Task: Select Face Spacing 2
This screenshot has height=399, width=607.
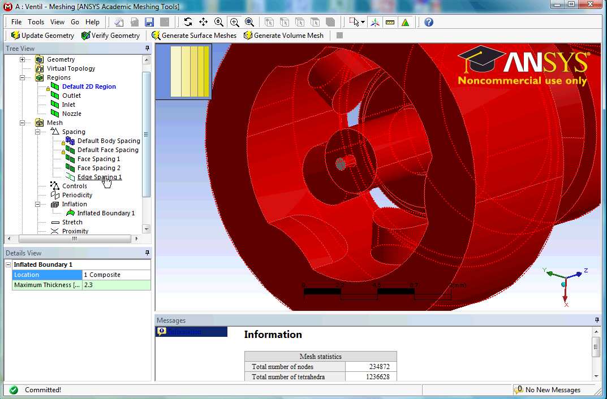Action: [98, 168]
